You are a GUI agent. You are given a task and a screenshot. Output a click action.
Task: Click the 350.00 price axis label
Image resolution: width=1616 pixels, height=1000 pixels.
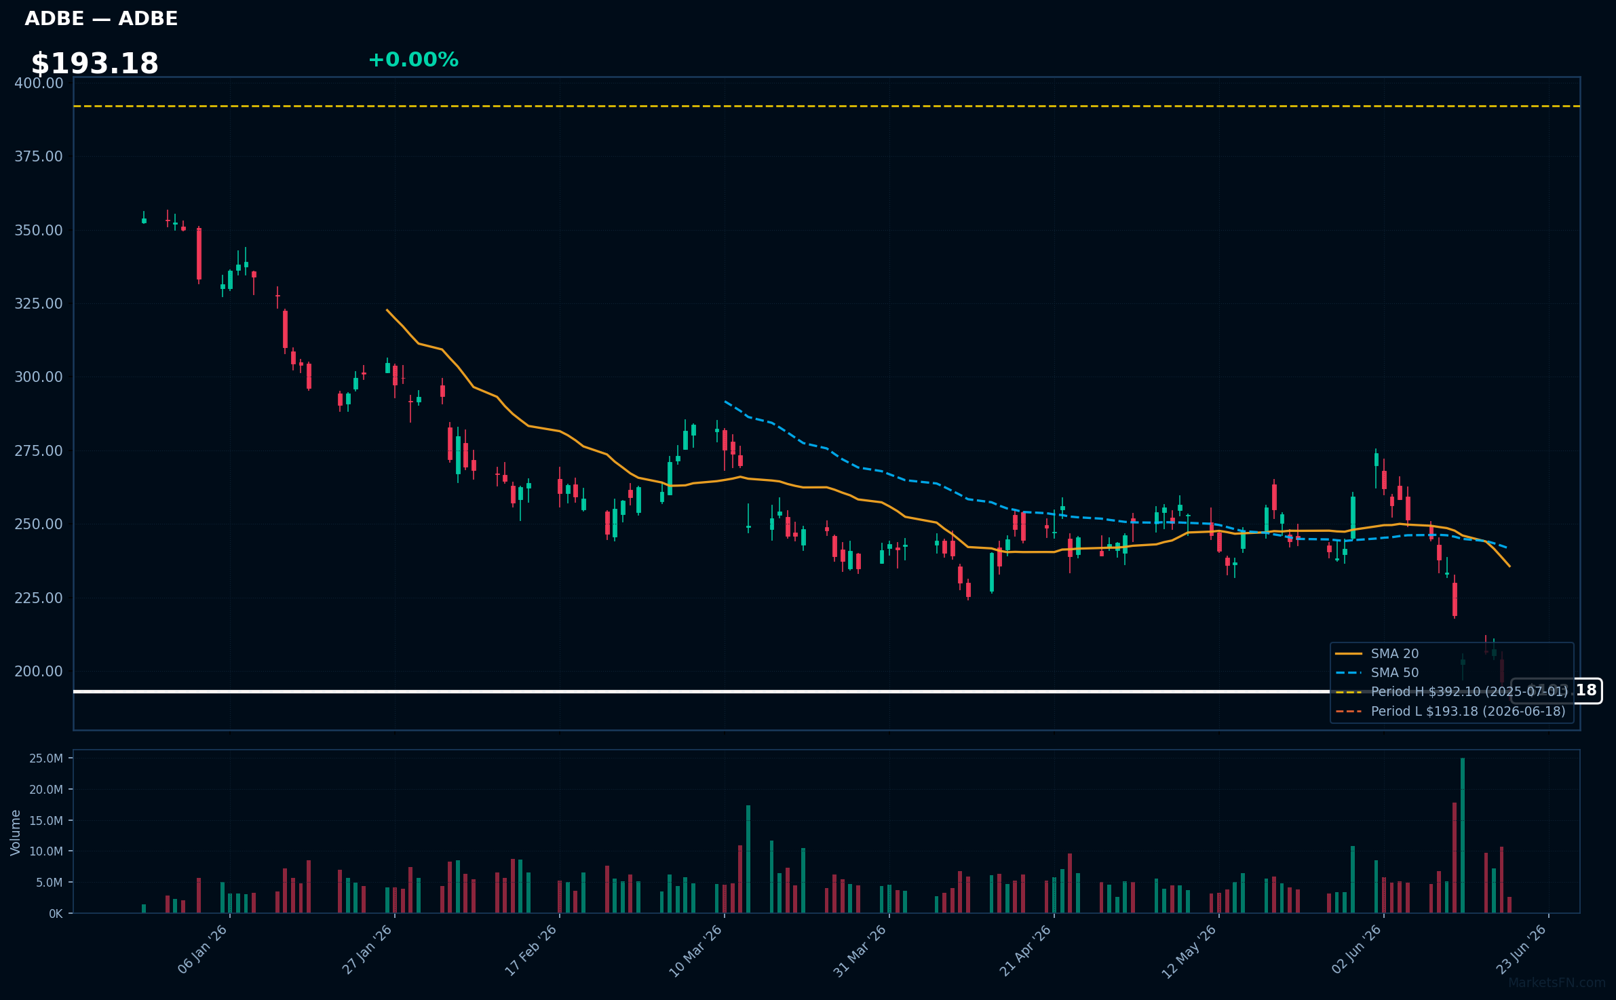39,231
